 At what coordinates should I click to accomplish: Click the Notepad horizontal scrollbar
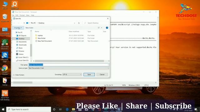point(23,82)
